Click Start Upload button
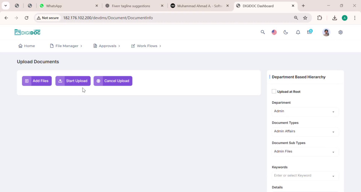Viewport: 361px width, 192px height. pyautogui.click(x=73, y=81)
